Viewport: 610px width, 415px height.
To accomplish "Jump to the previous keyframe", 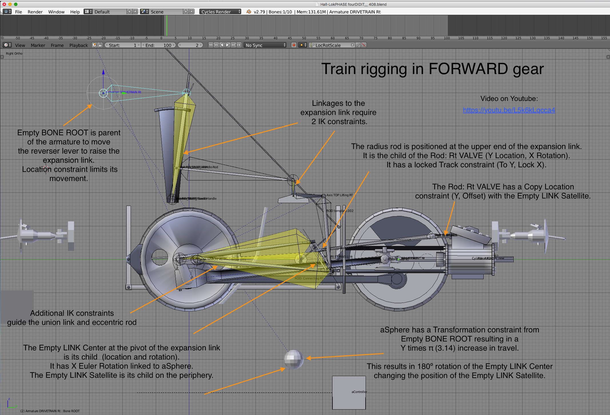I will click(x=216, y=45).
